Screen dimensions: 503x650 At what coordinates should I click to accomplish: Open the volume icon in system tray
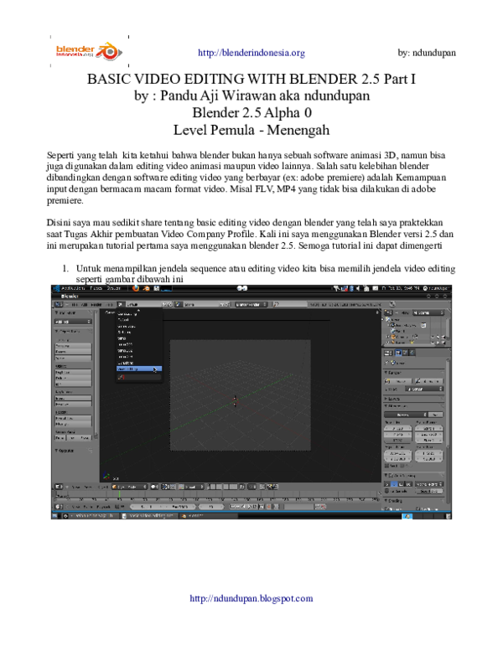pyautogui.click(x=358, y=288)
